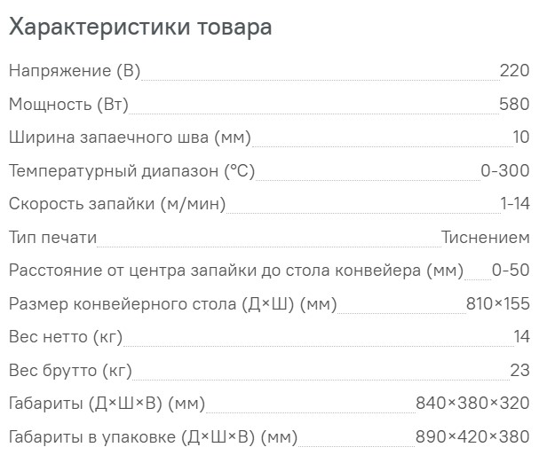Click the "Вес брутто (кг)" label
This screenshot has width=547, height=463.
pyautogui.click(x=70, y=371)
